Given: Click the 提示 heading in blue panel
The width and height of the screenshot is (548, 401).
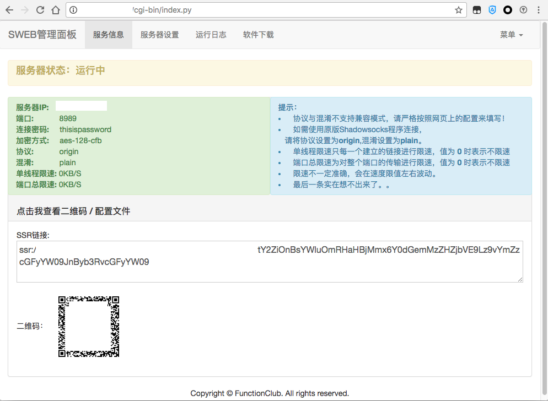Looking at the screenshot, I should pyautogui.click(x=287, y=107).
